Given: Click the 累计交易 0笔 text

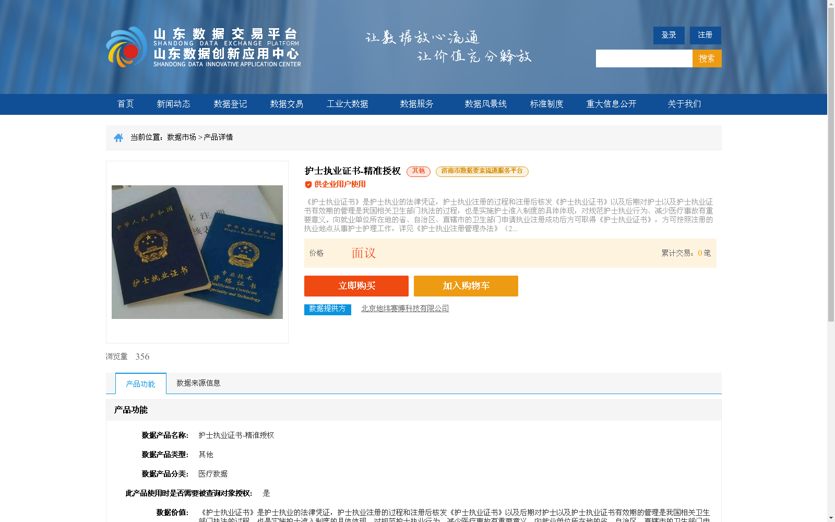Looking at the screenshot, I should (686, 253).
